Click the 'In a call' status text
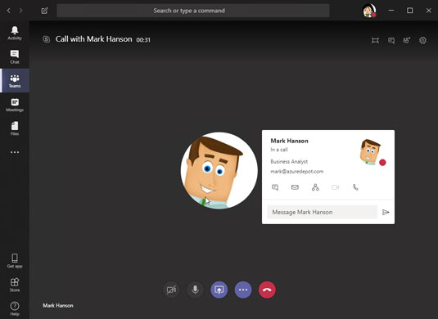 point(279,150)
